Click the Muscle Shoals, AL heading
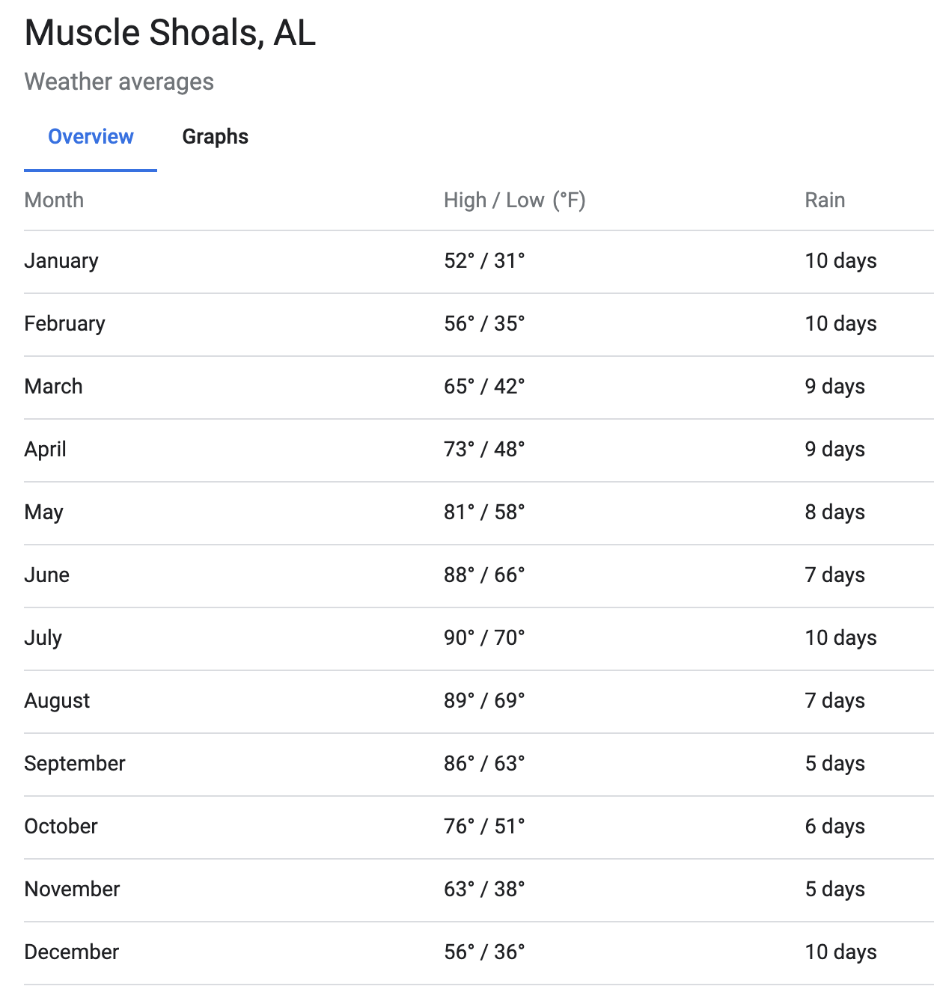Viewport: 934px width, 995px height. (x=170, y=33)
